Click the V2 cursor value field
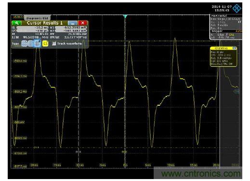250x181 pixels. pyautogui.click(x=71, y=31)
